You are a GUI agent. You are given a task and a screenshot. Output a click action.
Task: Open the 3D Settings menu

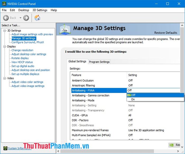40,10
